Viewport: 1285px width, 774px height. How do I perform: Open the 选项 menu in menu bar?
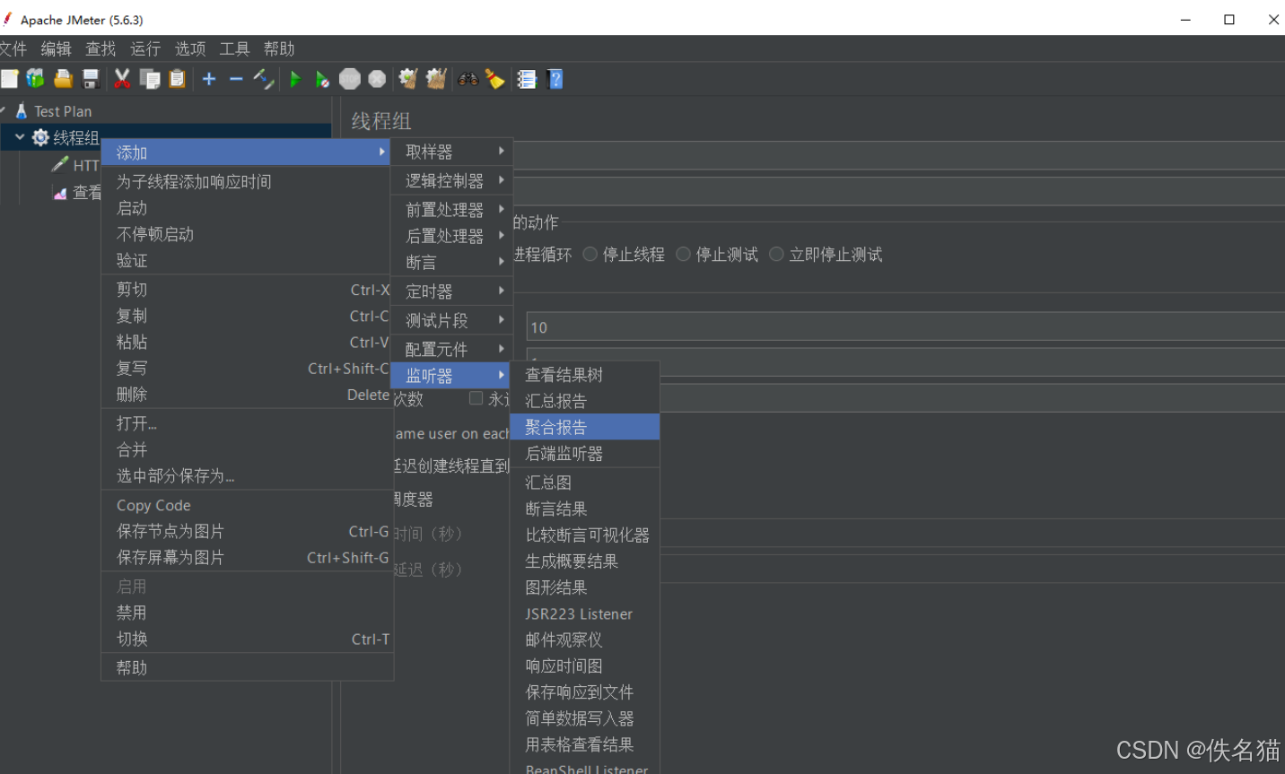[189, 48]
